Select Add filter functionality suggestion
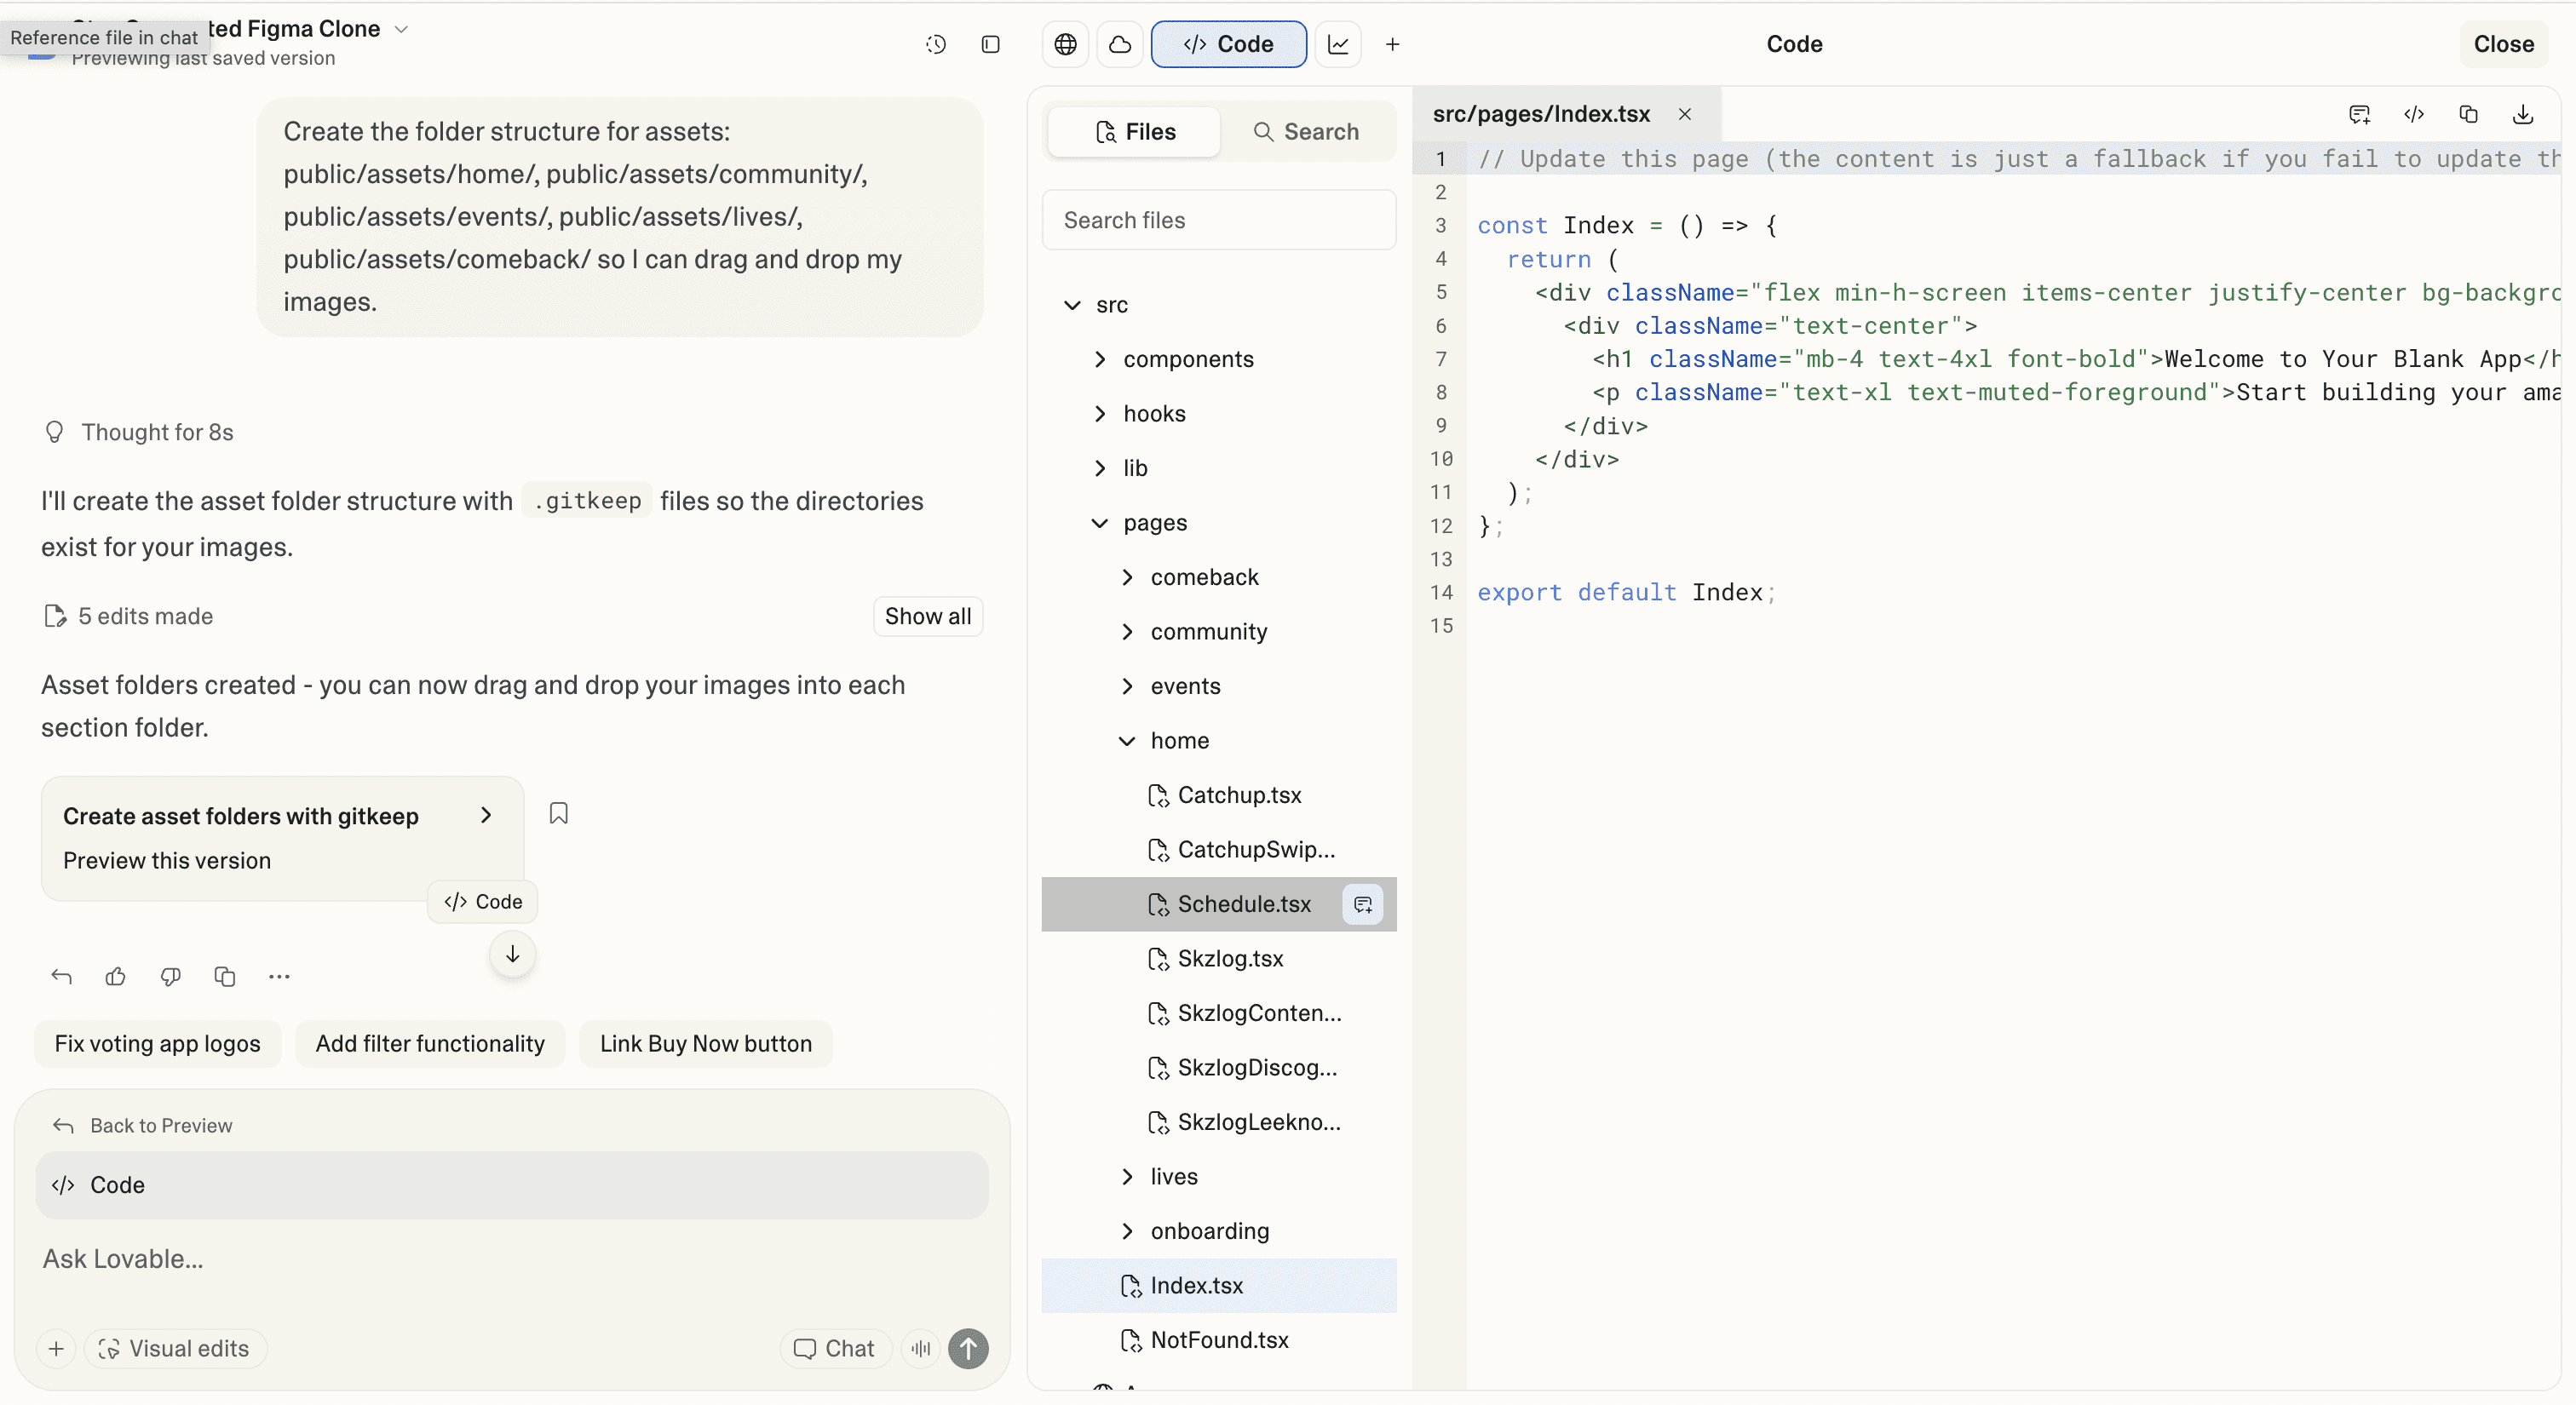 tap(430, 1043)
